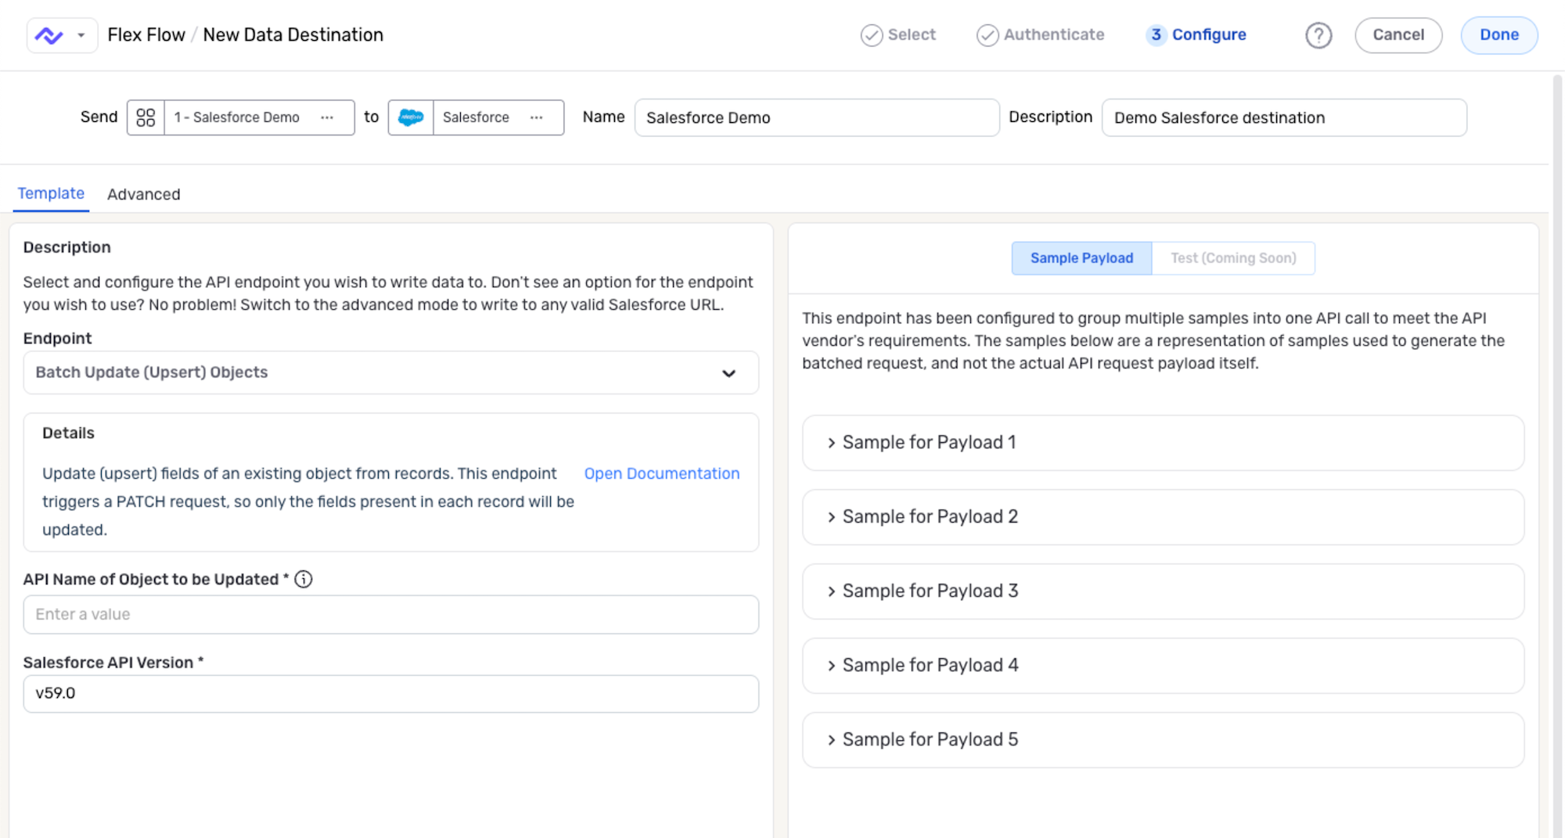This screenshot has width=1565, height=838.
Task: Click the info icon beside API Name label
Action: pyautogui.click(x=304, y=579)
